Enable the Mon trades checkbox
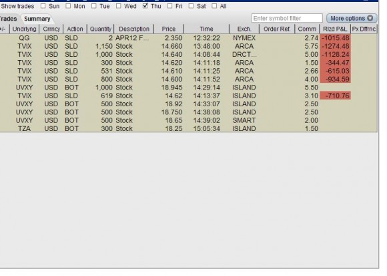 [x=68, y=6]
